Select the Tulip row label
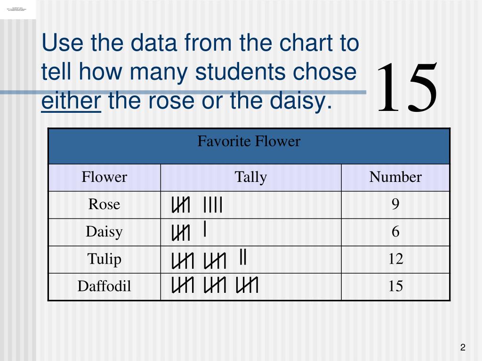The width and height of the screenshot is (482, 361). (104, 259)
